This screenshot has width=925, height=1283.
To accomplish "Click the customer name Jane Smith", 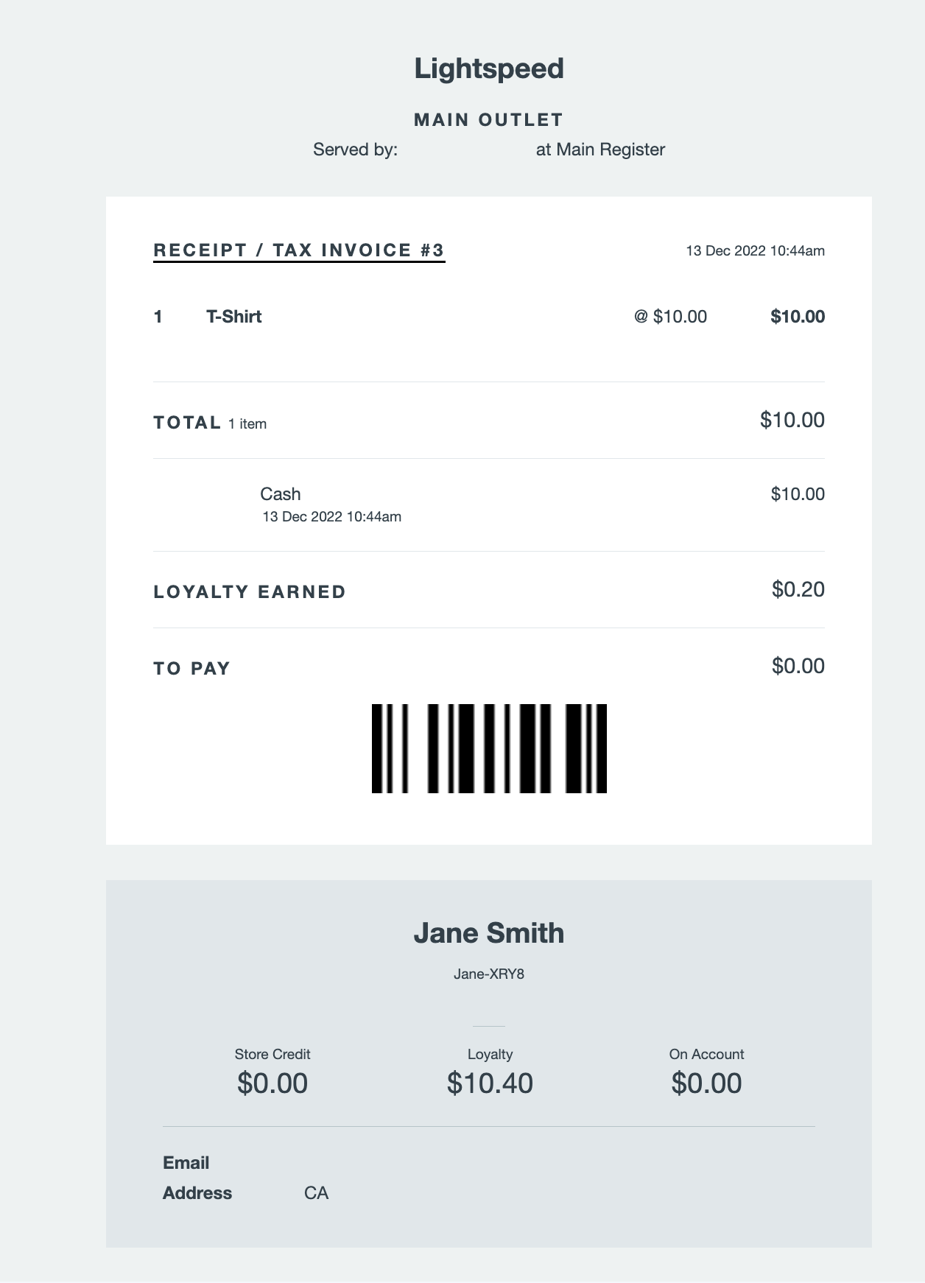I will pos(488,933).
